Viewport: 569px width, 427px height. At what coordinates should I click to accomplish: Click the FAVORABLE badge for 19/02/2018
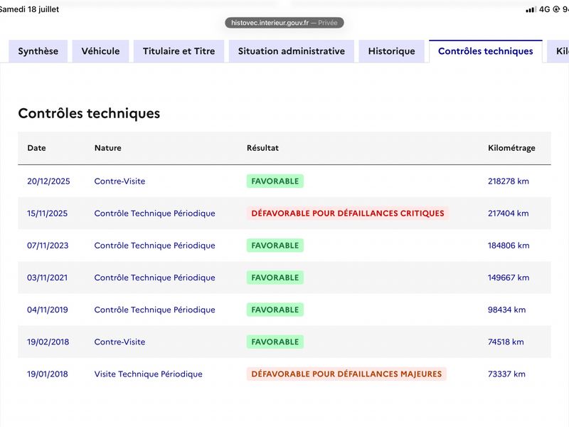[275, 342]
